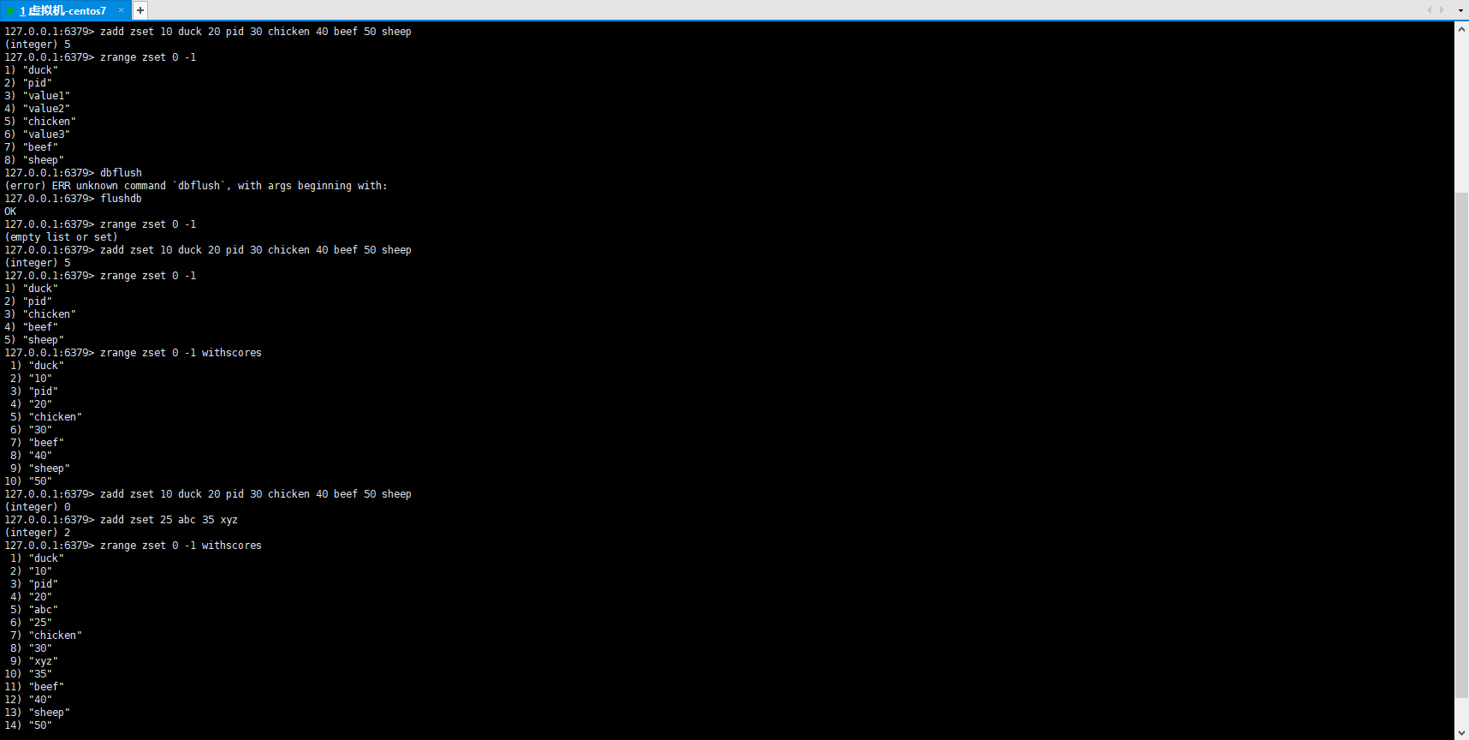
Task: Click the row 6) "25"
Action: (x=31, y=623)
